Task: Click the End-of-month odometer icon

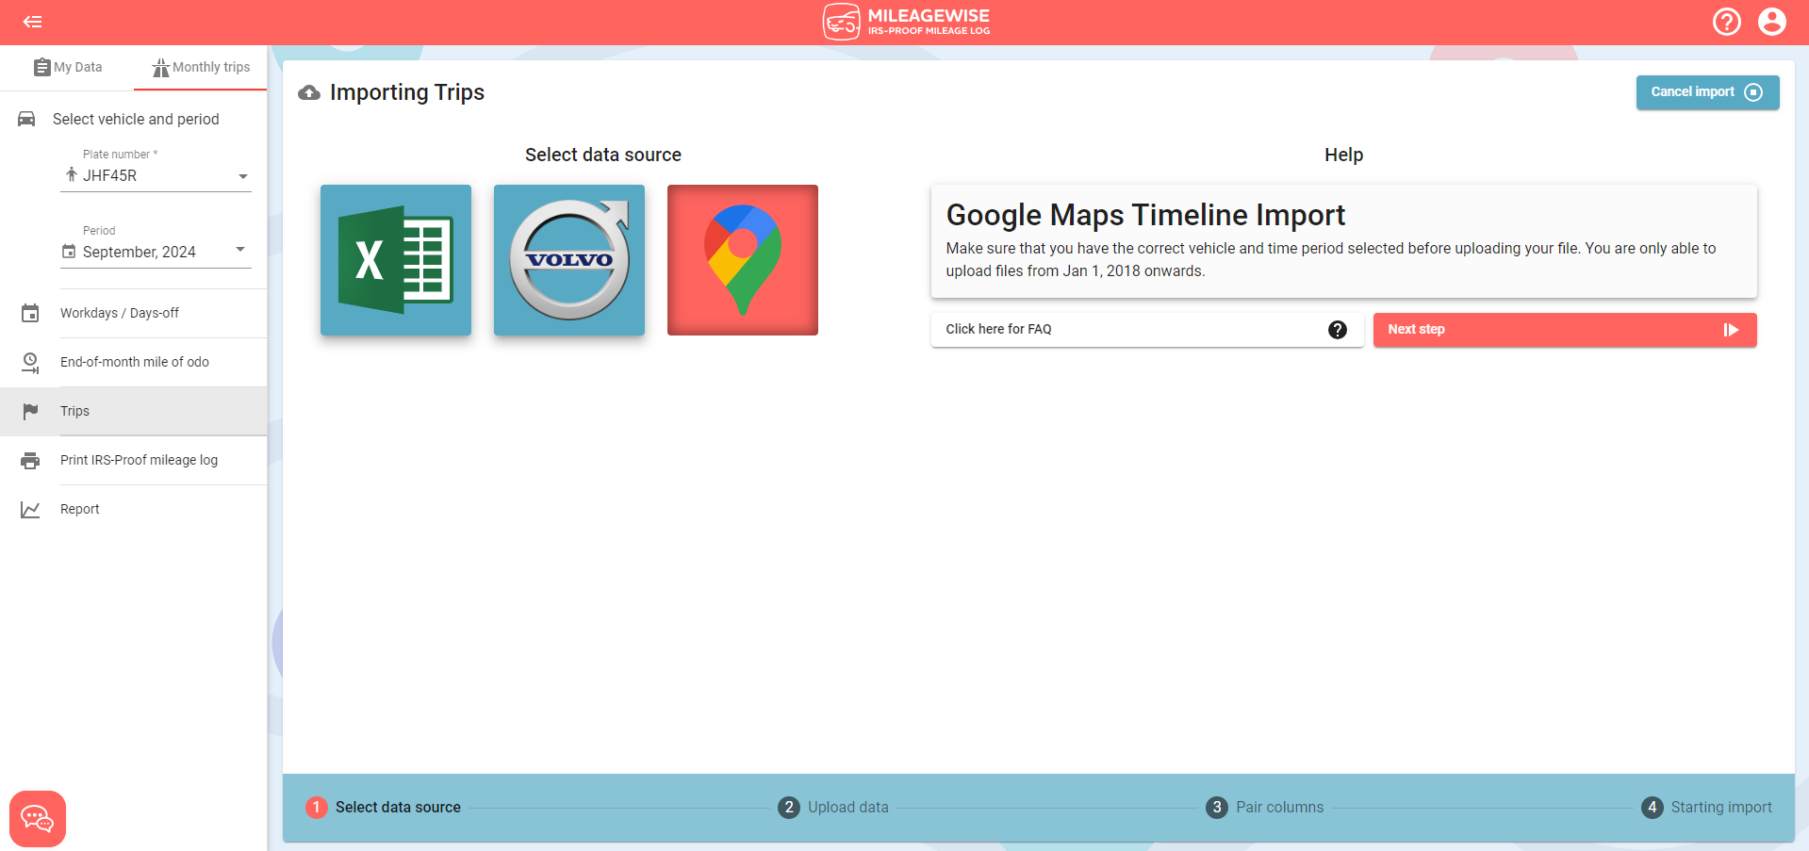Action: coord(30,362)
